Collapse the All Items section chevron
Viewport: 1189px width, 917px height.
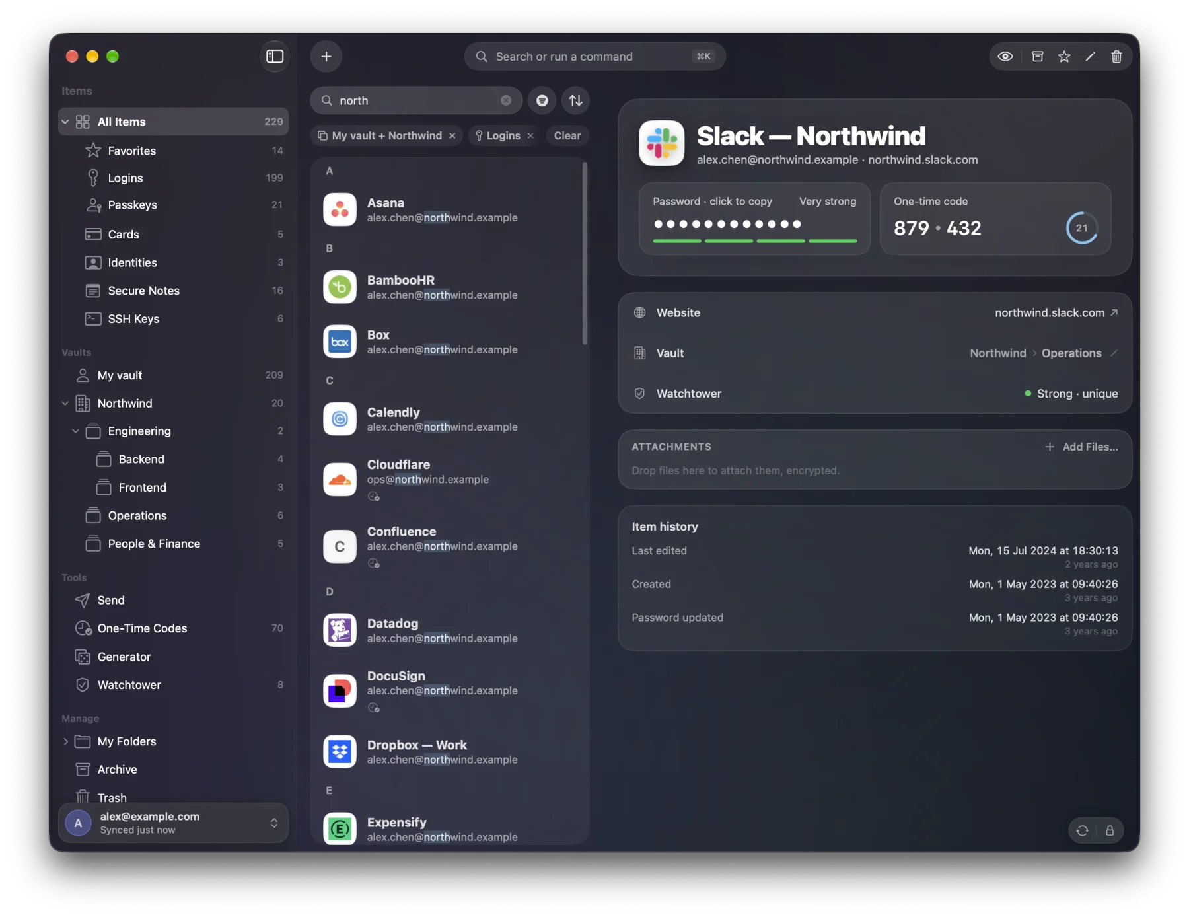[65, 122]
